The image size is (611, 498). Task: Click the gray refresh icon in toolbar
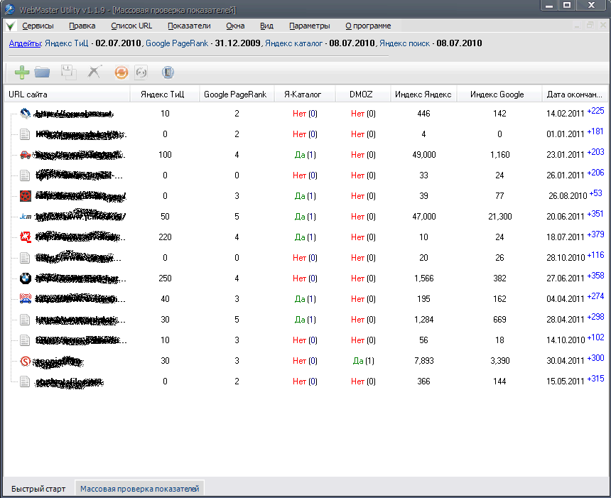141,72
